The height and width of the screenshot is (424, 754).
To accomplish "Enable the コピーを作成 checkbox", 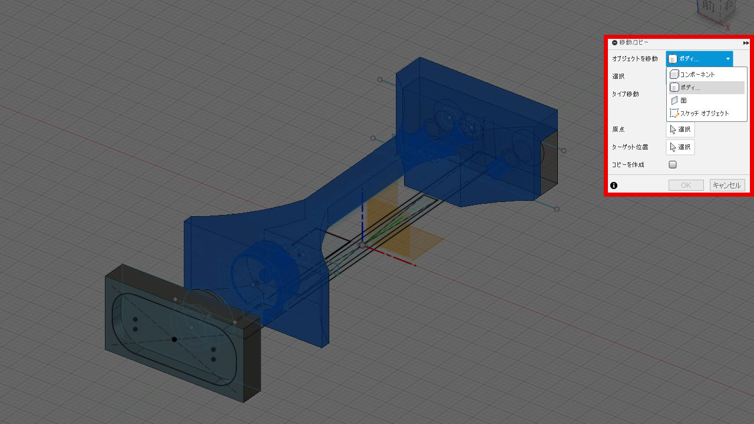I will pos(673,165).
